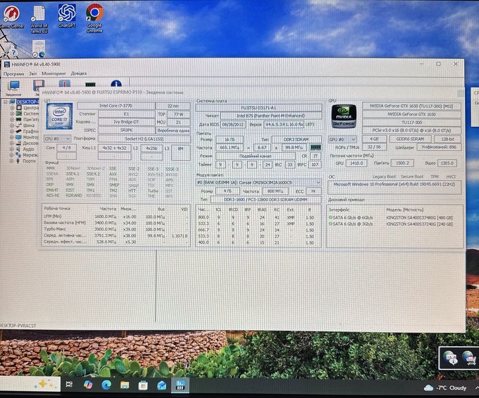The width and height of the screenshot is (479, 398).
Task: Open Copilot from the taskbar
Action: [88, 384]
